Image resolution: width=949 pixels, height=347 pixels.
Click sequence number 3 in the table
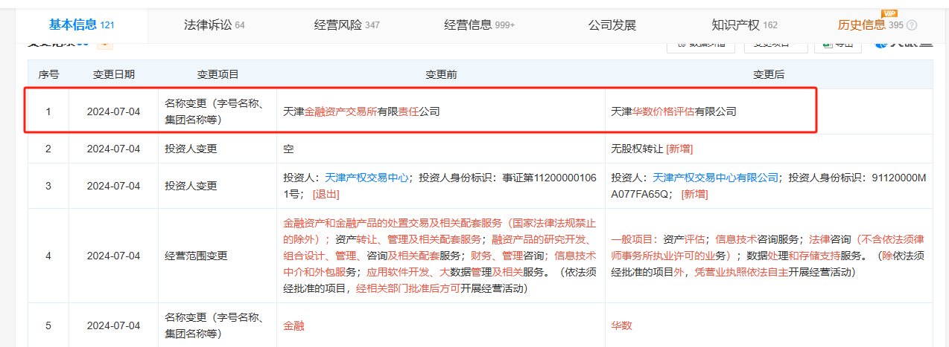click(x=48, y=186)
